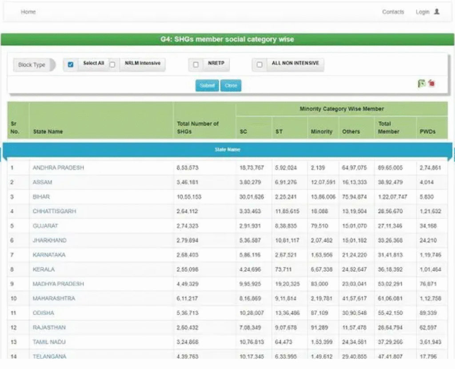Select Bihar total member 1,22,07,747
455x369 pixels.
pos(392,197)
